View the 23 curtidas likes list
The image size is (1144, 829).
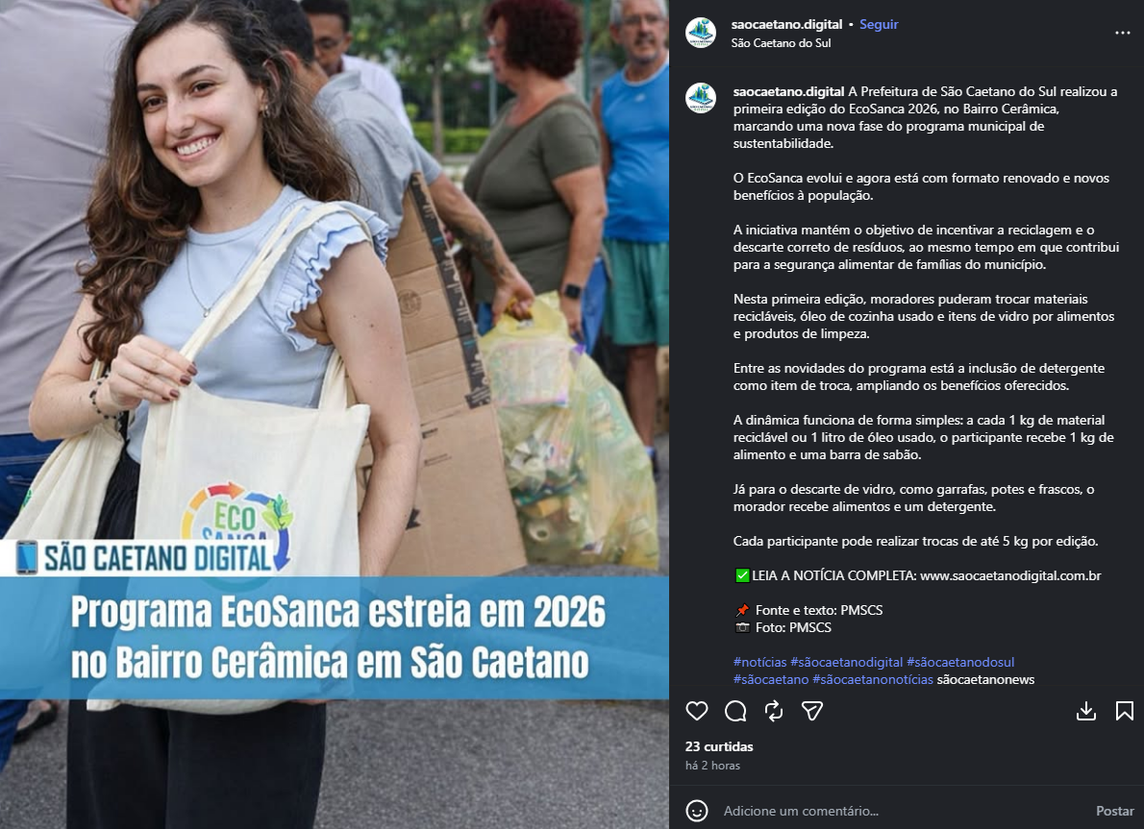click(719, 746)
